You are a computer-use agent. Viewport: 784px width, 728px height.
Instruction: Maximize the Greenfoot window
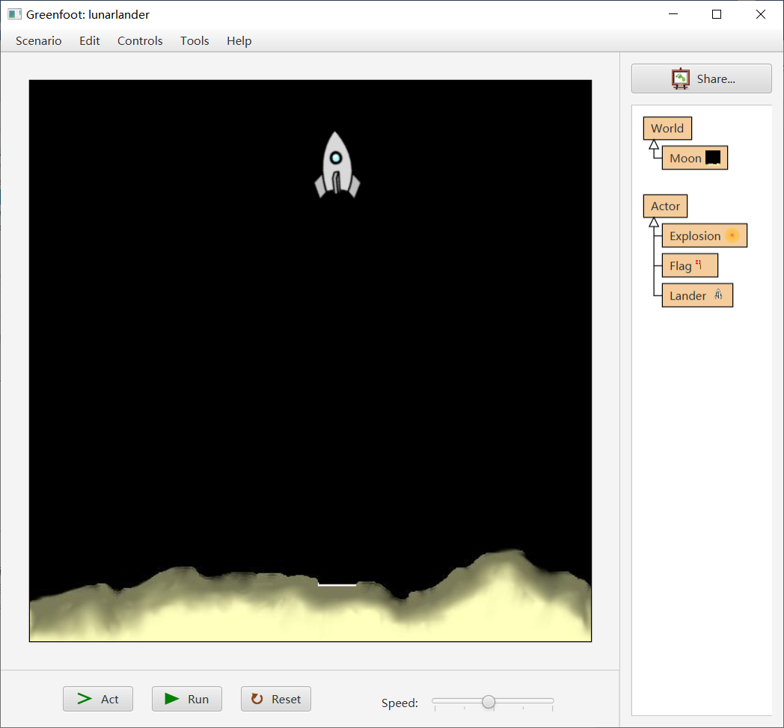(x=717, y=14)
